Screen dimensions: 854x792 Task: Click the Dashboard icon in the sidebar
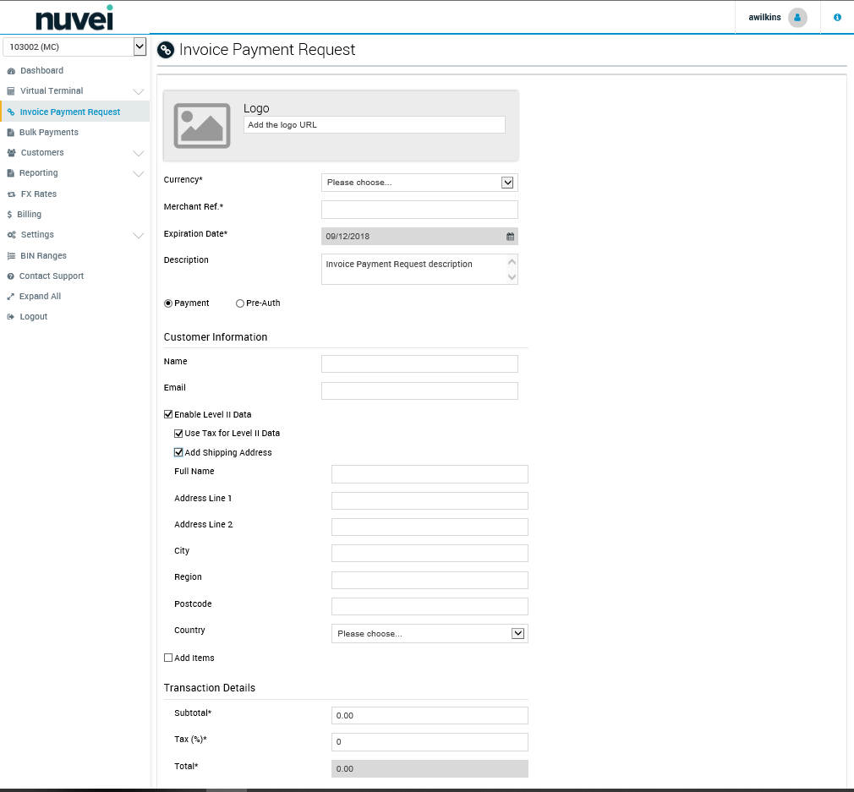point(11,70)
